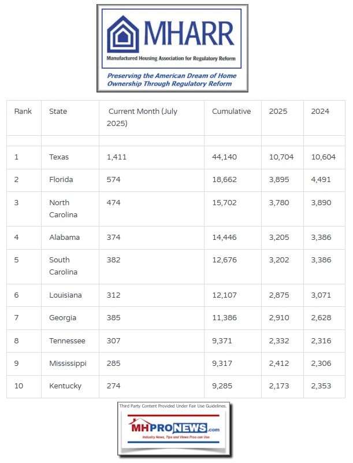Select the Texas state cell
The width and height of the screenshot is (353, 463).
pos(59,157)
